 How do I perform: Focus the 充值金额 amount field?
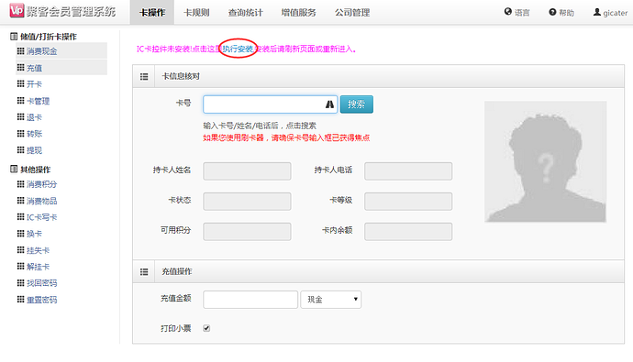click(x=250, y=300)
